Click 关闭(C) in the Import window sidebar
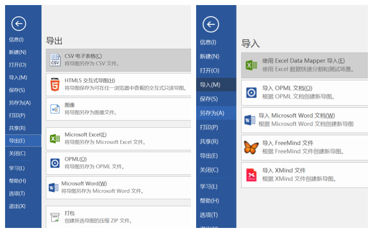Image resolution: width=373 pixels, height=233 pixels. click(209, 170)
